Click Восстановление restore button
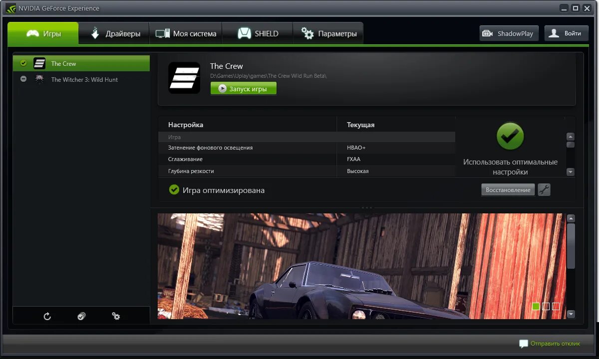599x359 pixels. [508, 190]
